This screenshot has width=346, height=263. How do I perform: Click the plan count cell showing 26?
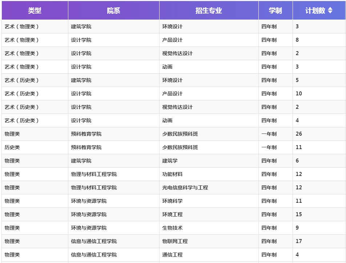point(299,134)
